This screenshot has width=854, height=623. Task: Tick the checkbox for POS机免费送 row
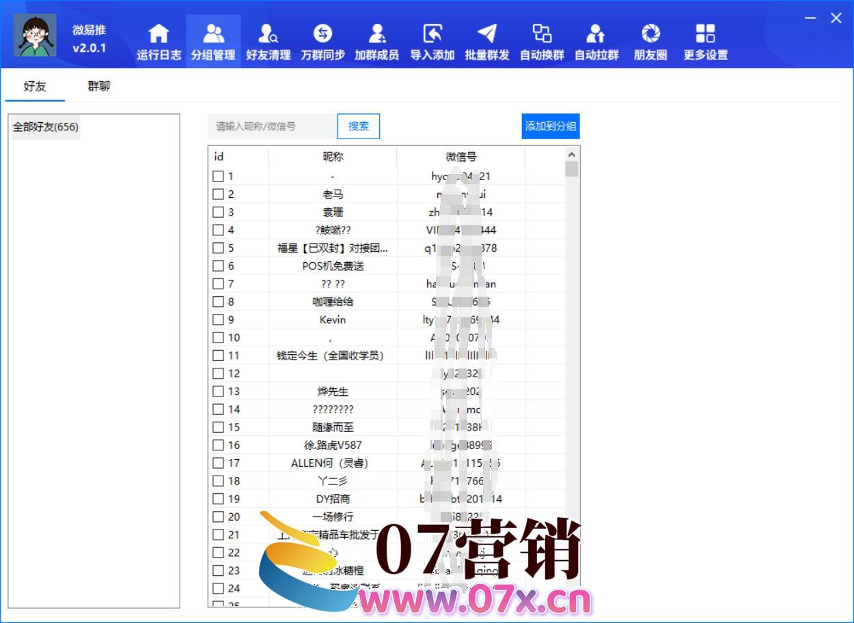[x=218, y=265]
